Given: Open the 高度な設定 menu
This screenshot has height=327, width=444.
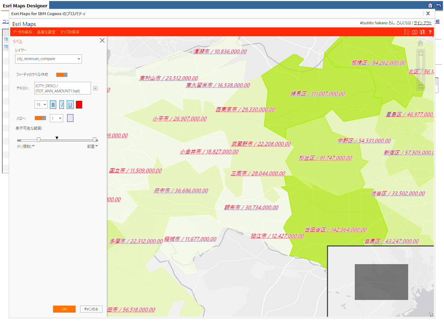Looking at the screenshot, I should pyautogui.click(x=46, y=32).
